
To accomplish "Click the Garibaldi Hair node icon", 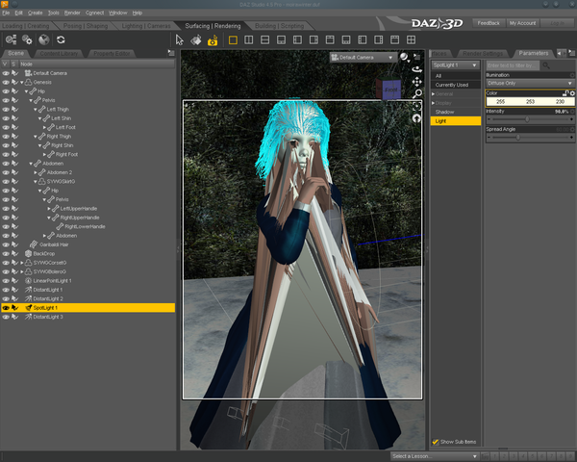I will (32, 244).
